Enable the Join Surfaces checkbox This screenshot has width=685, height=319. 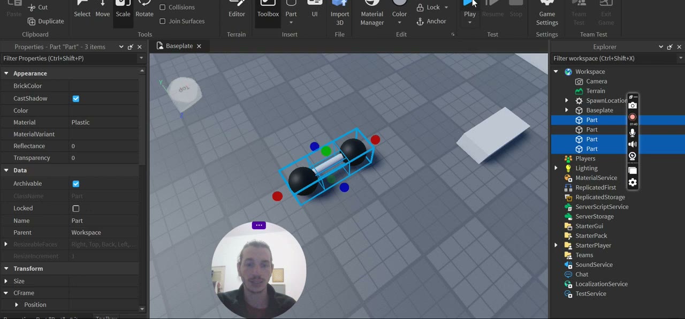click(163, 21)
